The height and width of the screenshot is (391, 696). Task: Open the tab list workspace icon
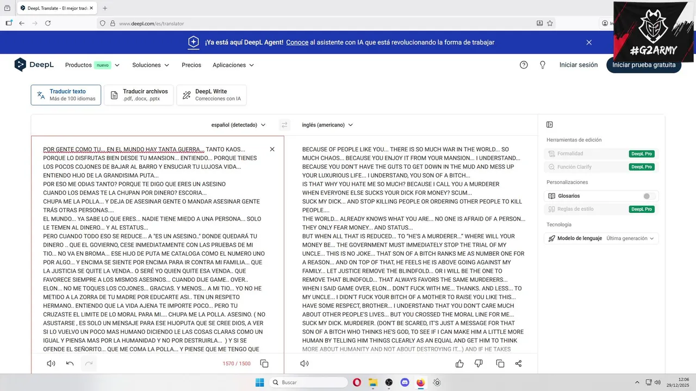(x=7, y=8)
